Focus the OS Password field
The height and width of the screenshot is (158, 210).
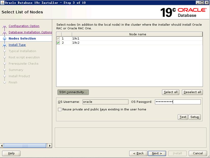pyautogui.click(x=178, y=102)
